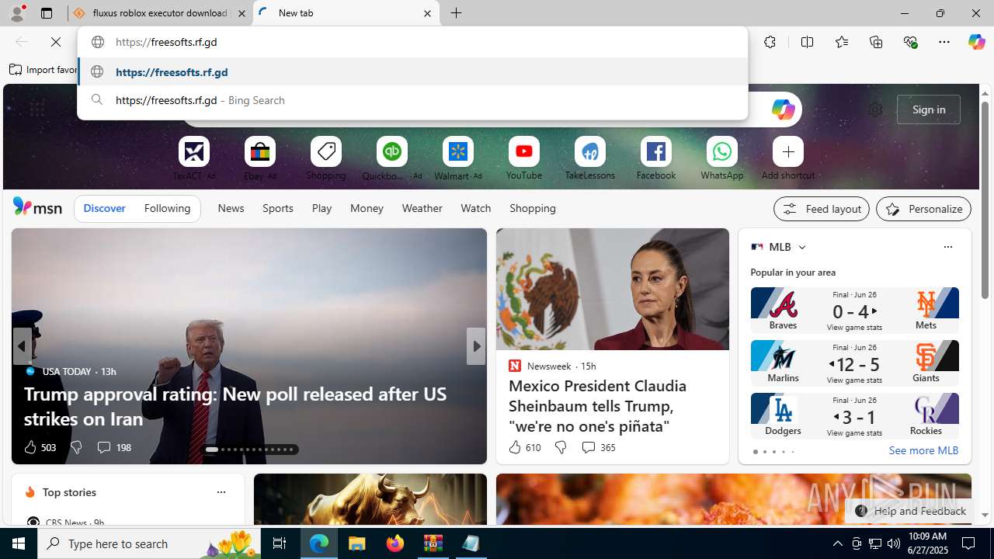
Task: Open a new browser tab
Action: tap(457, 13)
